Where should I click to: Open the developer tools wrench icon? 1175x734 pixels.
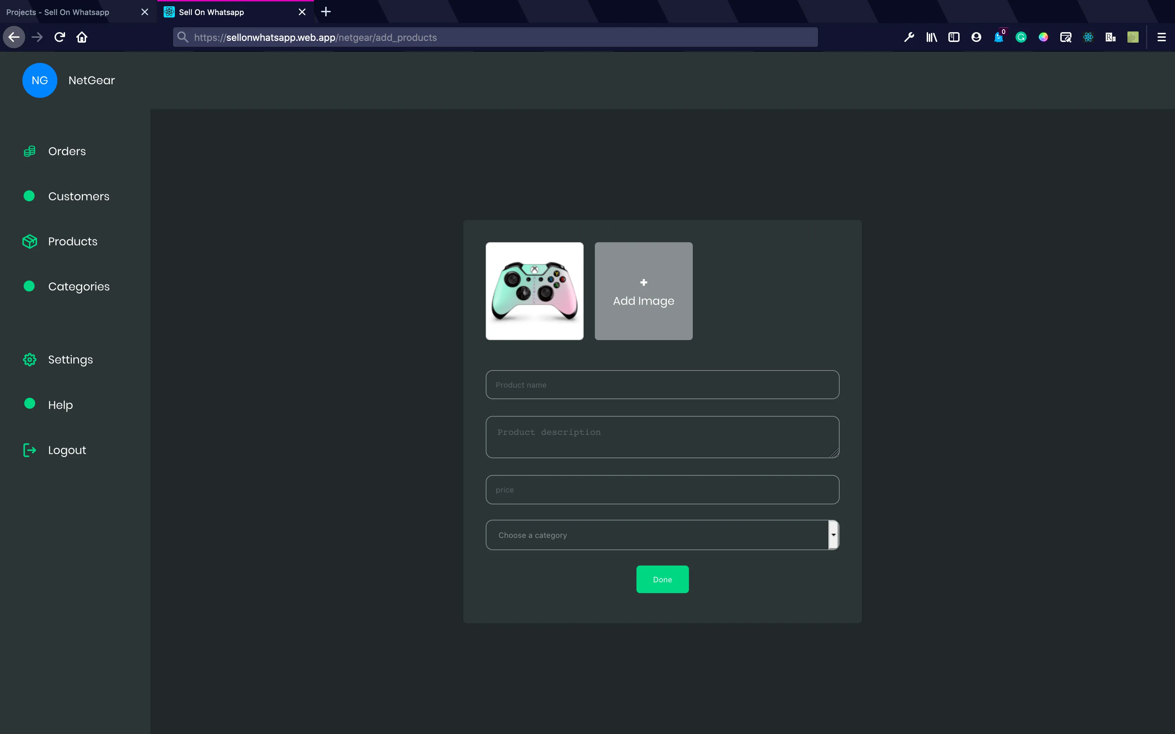click(x=909, y=37)
